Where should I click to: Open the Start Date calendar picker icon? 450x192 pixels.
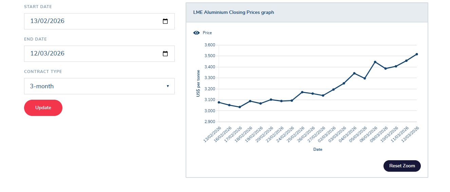pos(165,21)
